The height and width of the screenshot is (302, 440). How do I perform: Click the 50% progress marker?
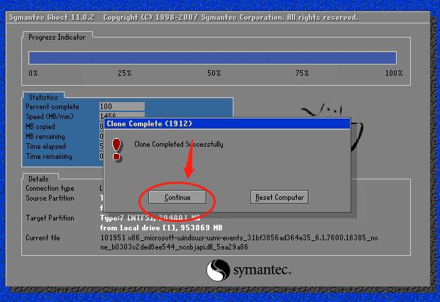[214, 74]
